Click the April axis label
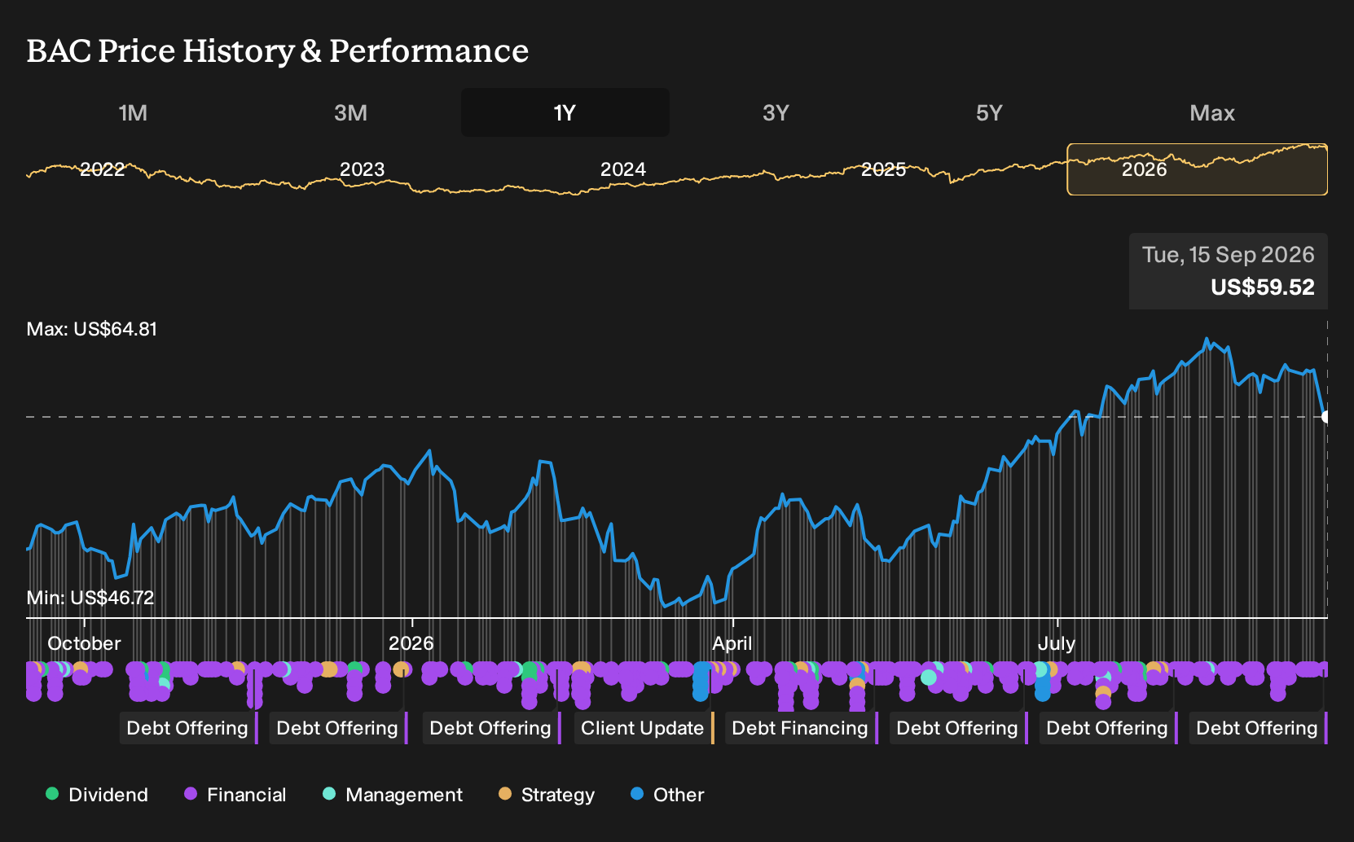The width and height of the screenshot is (1354, 842). point(732,643)
